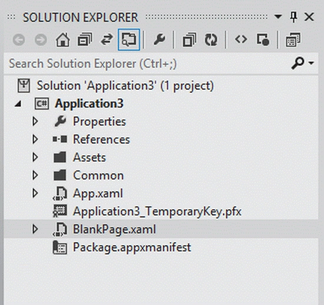Toggle the highlighted pending changes filter button
Viewport: 324px width, 305px height.
(x=129, y=39)
